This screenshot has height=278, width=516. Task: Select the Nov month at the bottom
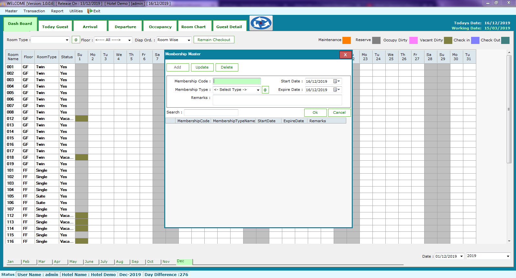pyautogui.click(x=166, y=262)
